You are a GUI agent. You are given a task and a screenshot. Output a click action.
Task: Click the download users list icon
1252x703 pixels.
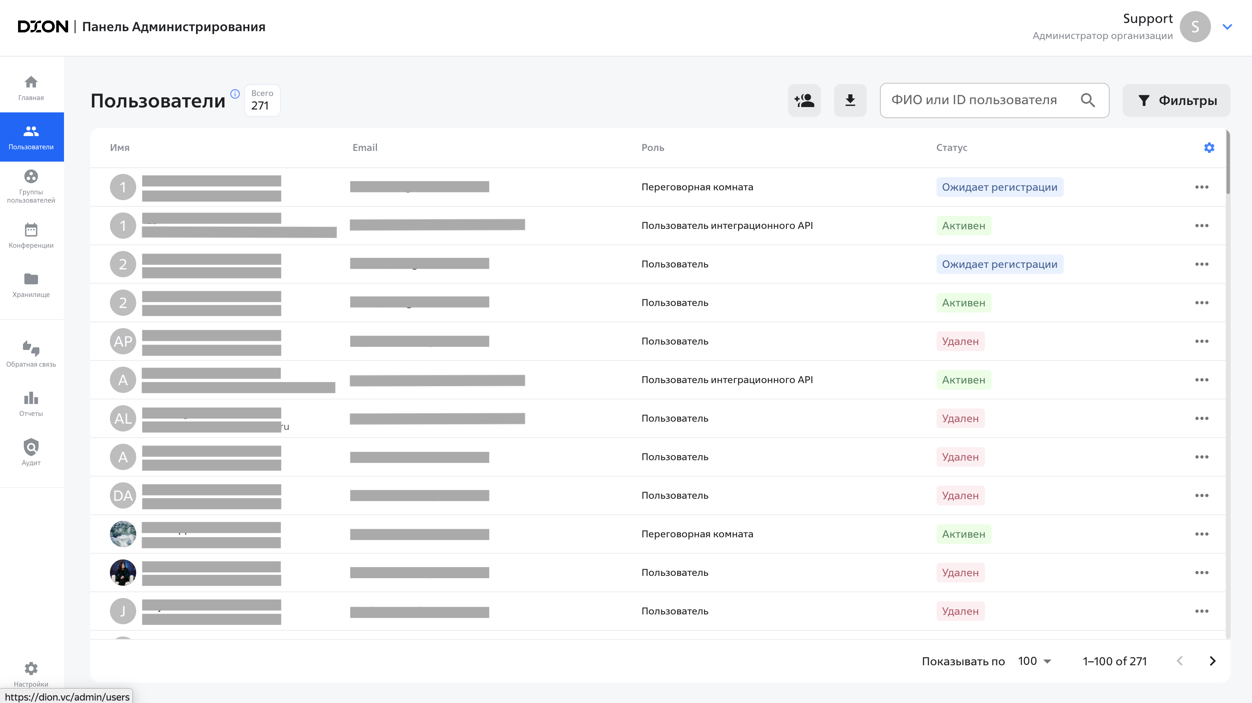(850, 100)
